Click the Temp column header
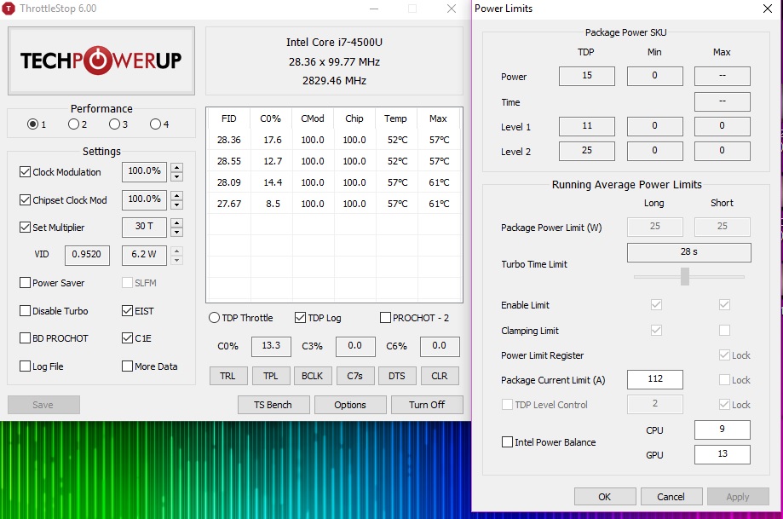 pyautogui.click(x=395, y=118)
